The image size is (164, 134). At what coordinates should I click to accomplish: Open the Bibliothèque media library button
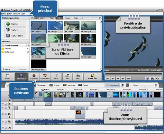pyautogui.click(x=21, y=76)
